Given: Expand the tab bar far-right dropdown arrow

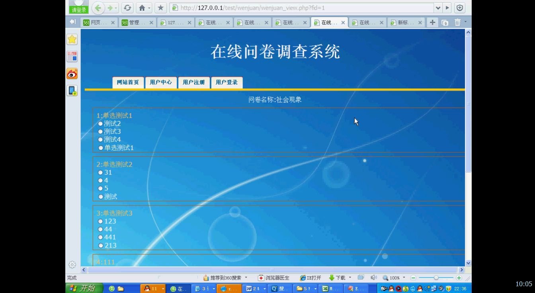Looking at the screenshot, I should pos(466,21).
